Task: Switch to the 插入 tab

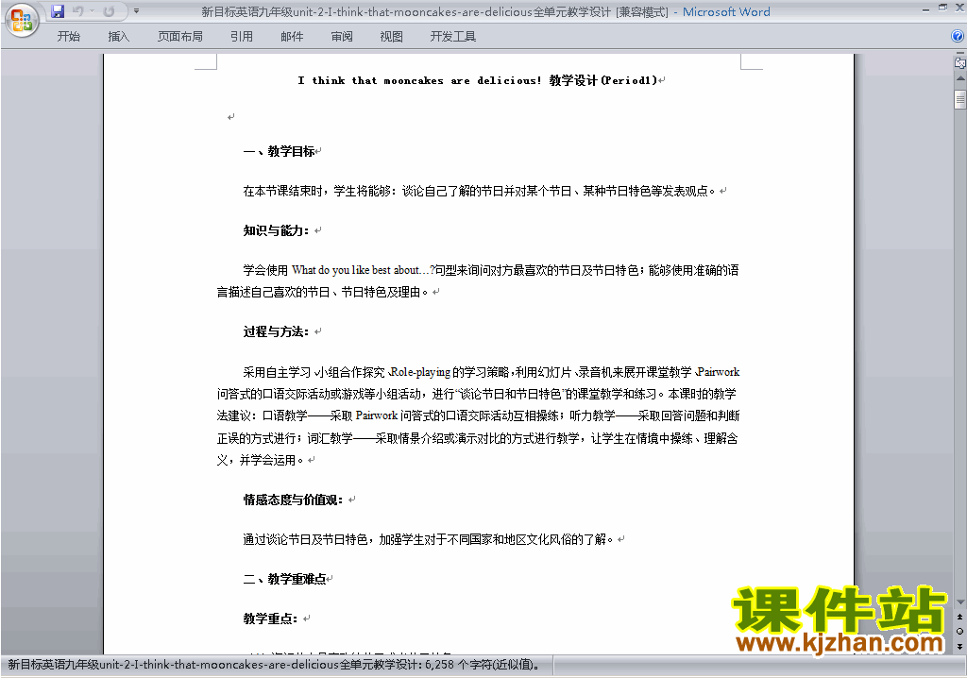Action: click(x=118, y=37)
